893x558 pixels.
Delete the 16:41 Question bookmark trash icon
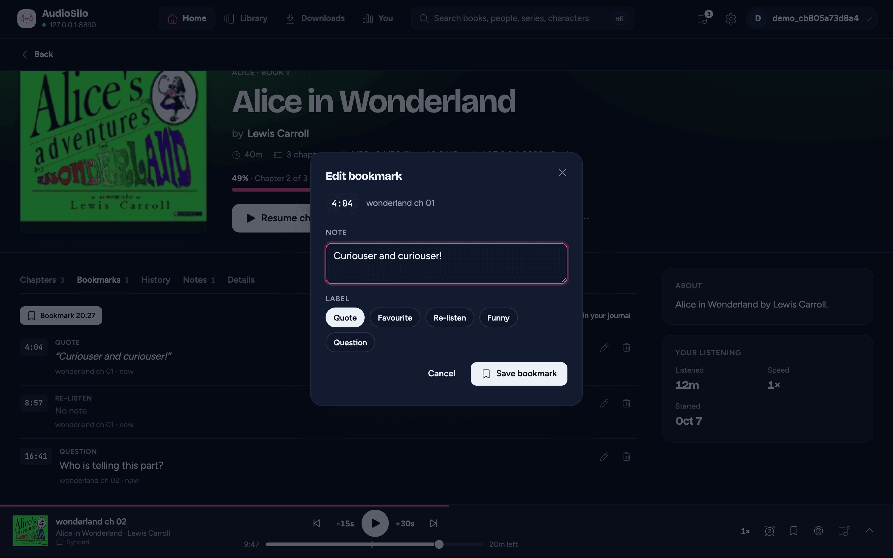pos(626,457)
